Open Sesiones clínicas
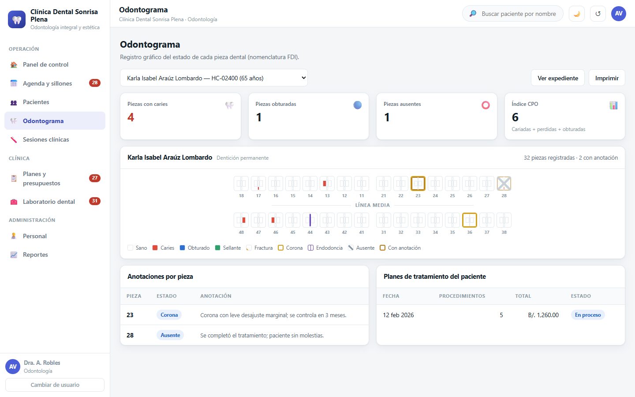 [x=55, y=139]
